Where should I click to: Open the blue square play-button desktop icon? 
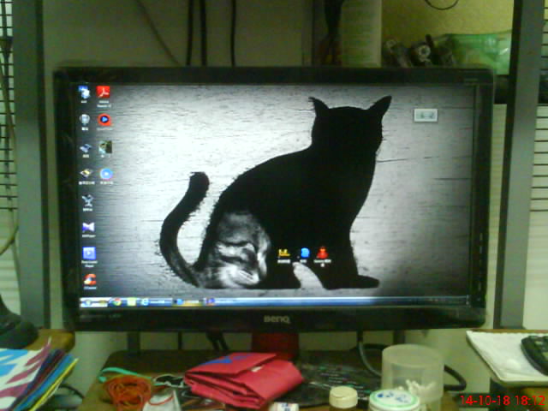click(89, 253)
